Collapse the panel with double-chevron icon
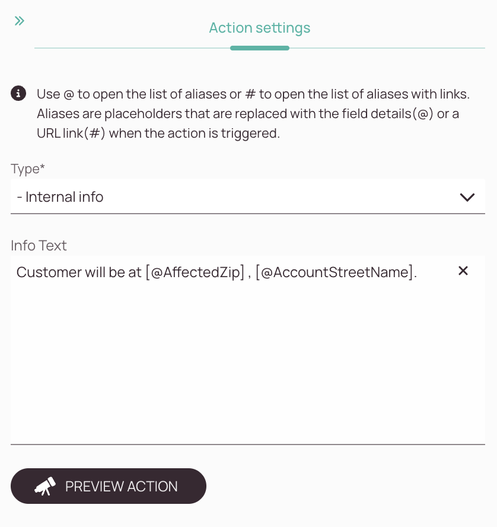This screenshot has width=497, height=527. tap(19, 21)
